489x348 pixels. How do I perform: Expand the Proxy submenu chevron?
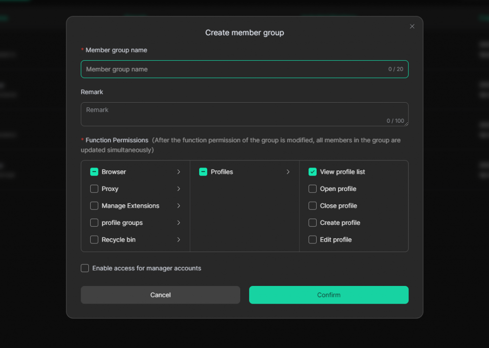point(179,189)
